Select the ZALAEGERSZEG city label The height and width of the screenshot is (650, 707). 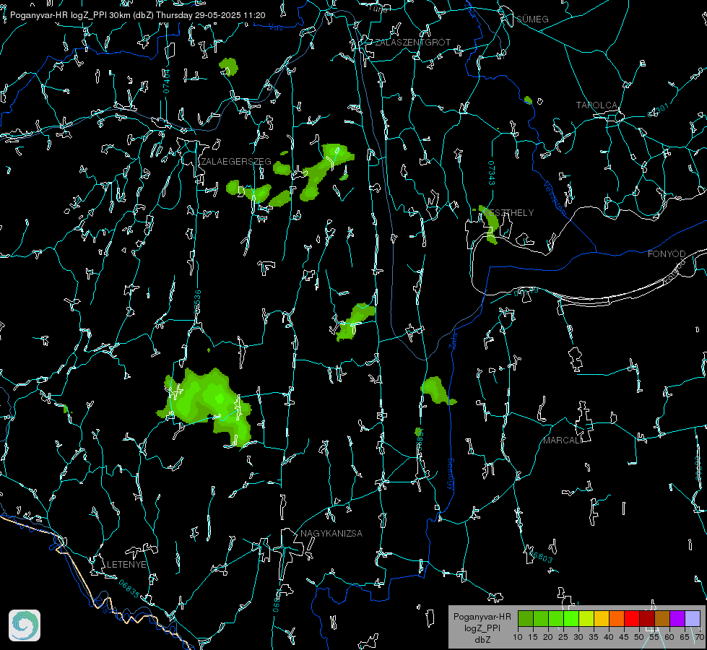236,162
